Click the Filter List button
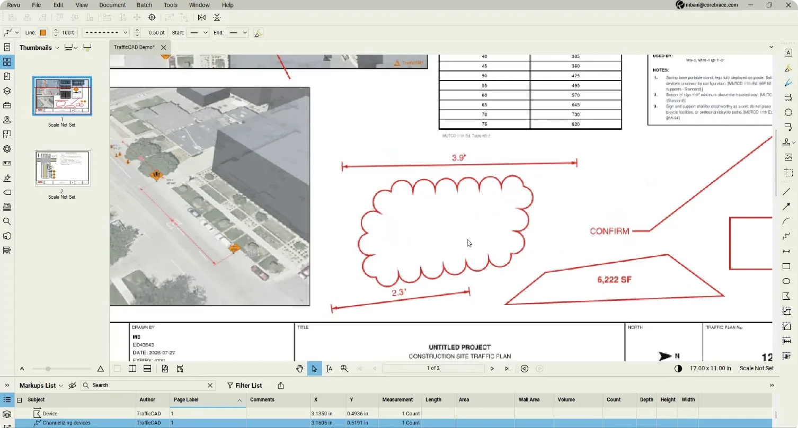This screenshot has width=798, height=428. coord(245,386)
